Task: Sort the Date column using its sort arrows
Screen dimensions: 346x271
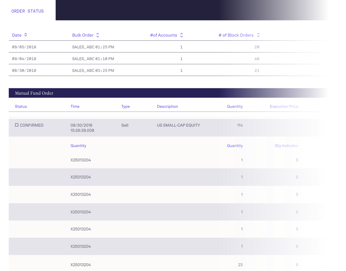Action: point(26,35)
